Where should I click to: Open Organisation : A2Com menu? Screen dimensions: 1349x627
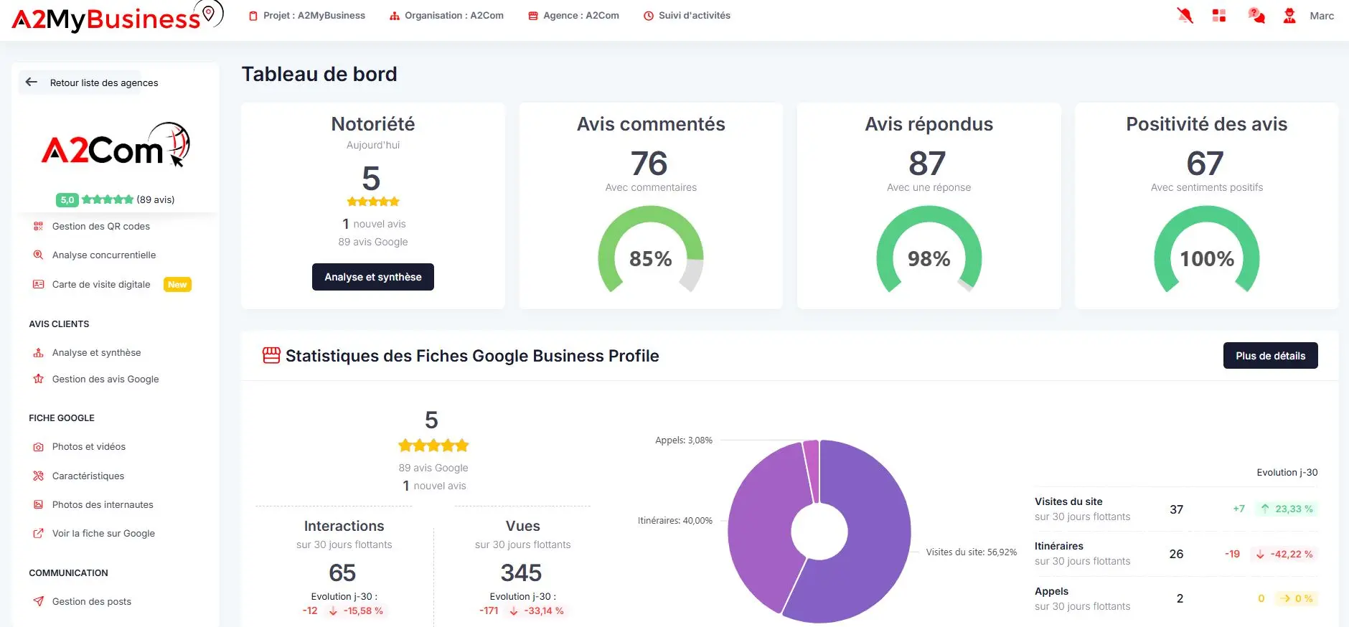click(x=446, y=15)
